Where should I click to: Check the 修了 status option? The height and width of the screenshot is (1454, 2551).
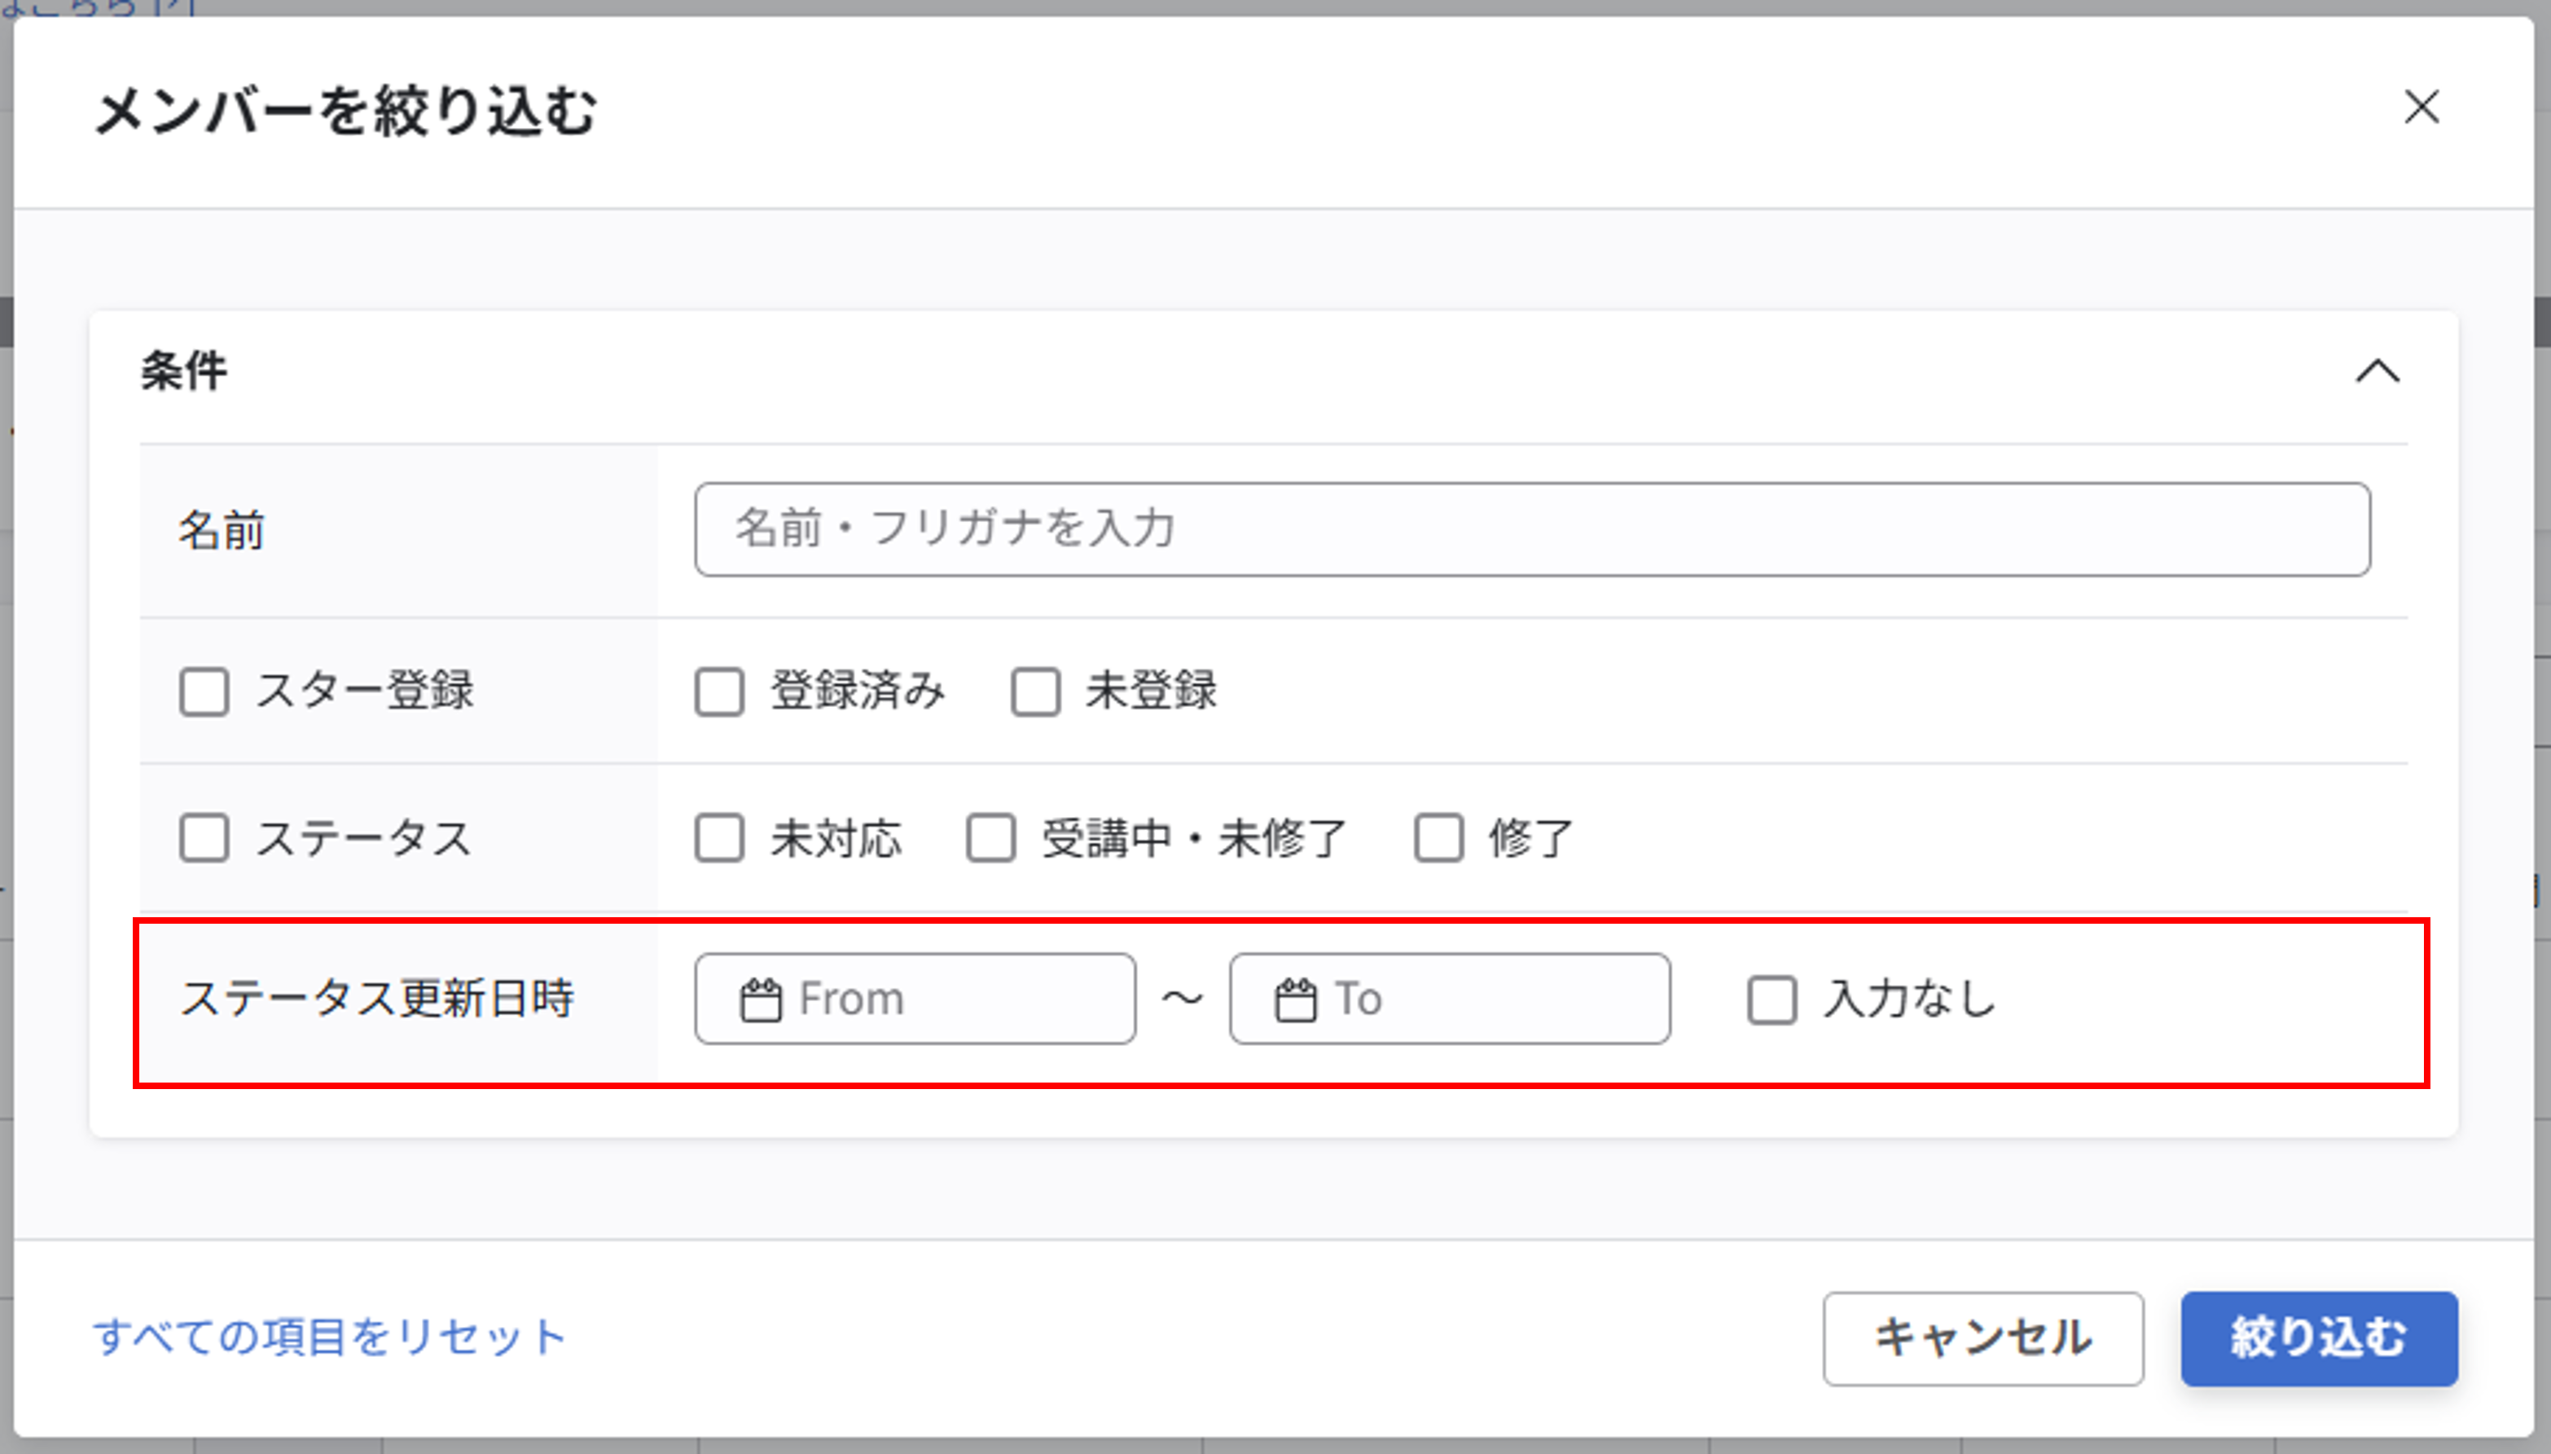(x=1438, y=838)
